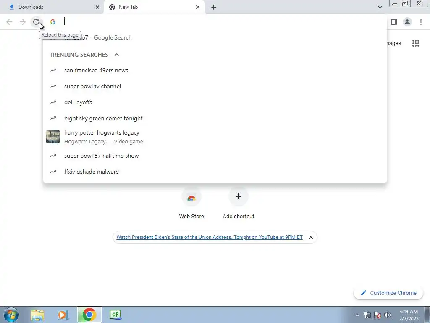Open the Google apps grid
The height and width of the screenshot is (323, 430).
pos(416,43)
